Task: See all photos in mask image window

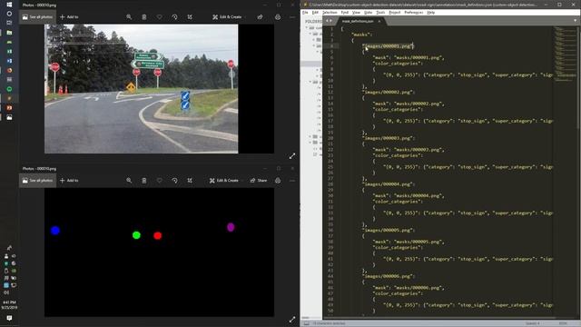Action: [x=37, y=181]
